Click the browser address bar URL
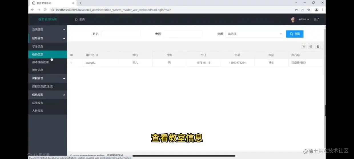Image resolution: width=354 pixels, height=159 pixels. tap(113, 10)
